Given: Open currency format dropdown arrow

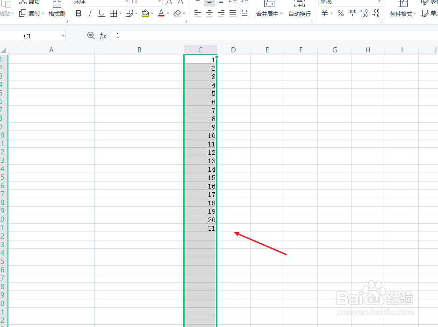Looking at the screenshot, I should tap(331, 14).
